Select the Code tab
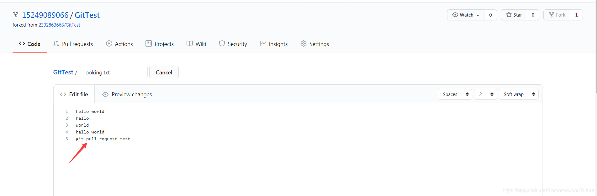 (29, 44)
